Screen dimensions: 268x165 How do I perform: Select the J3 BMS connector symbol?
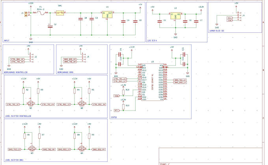(x=84, y=57)
